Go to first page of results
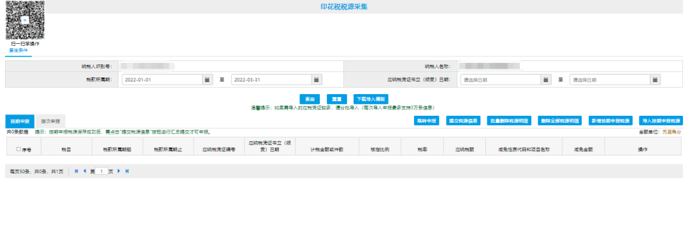Image resolution: width=688 pixels, height=229 pixels. 77,171
